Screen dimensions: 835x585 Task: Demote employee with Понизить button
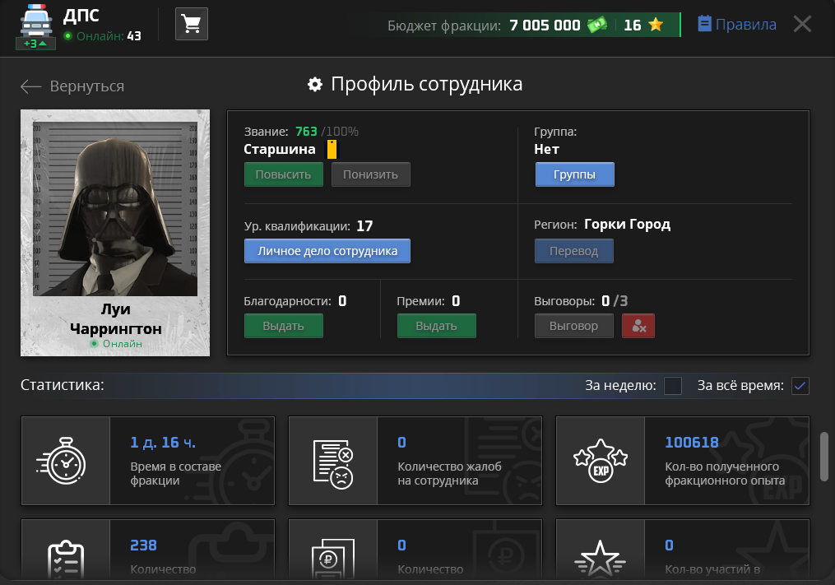[370, 174]
